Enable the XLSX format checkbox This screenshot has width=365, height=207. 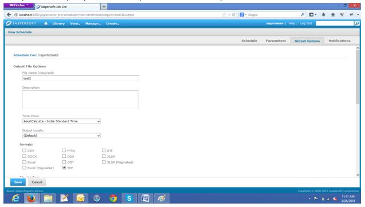pyautogui.click(x=104, y=156)
